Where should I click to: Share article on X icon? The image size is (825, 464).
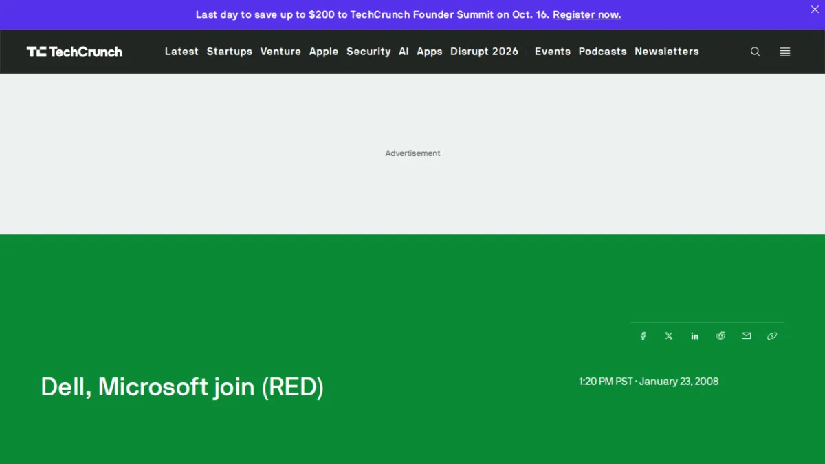[x=669, y=336]
